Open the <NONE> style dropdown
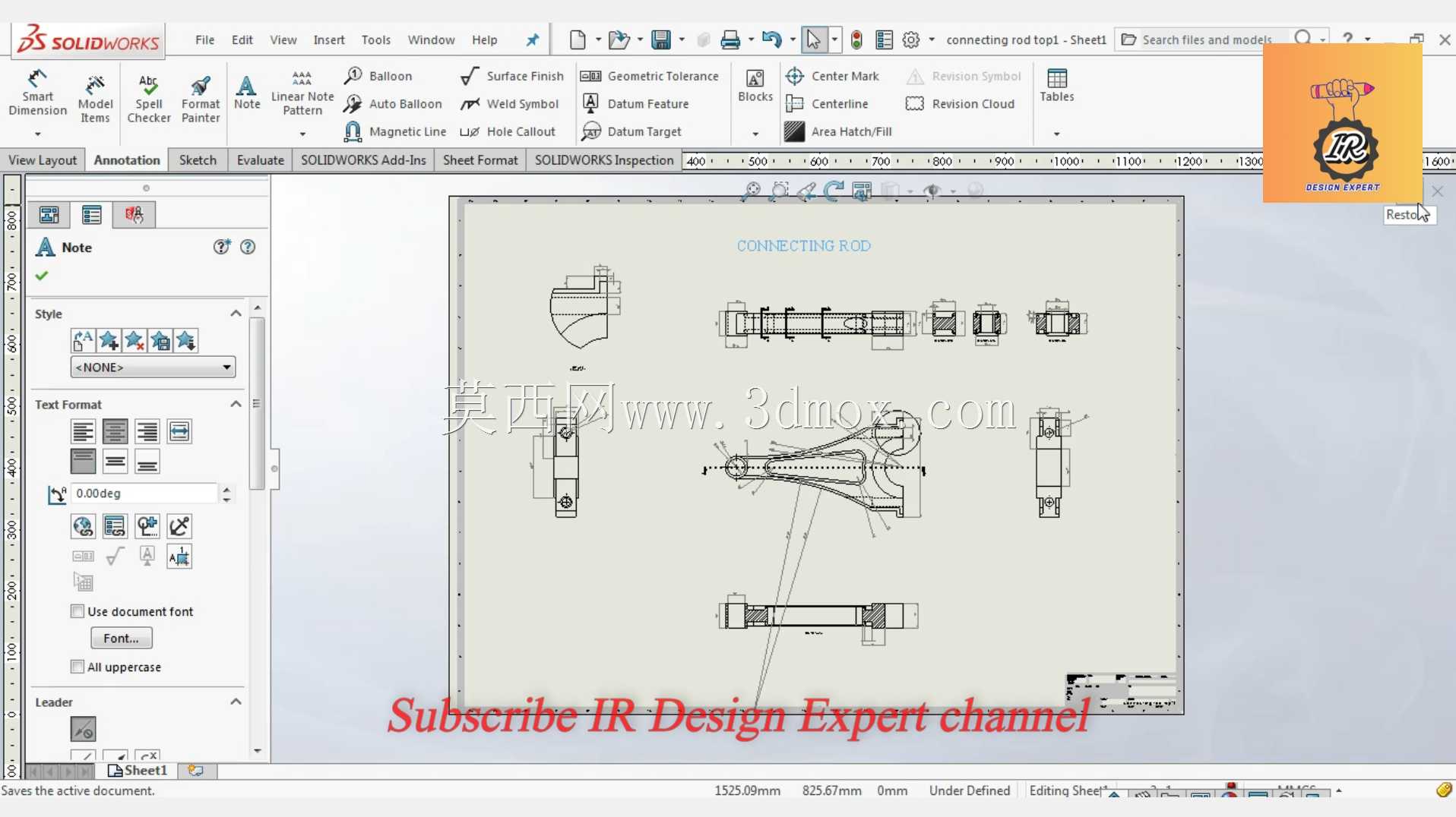The width and height of the screenshot is (1456, 817). [153, 367]
